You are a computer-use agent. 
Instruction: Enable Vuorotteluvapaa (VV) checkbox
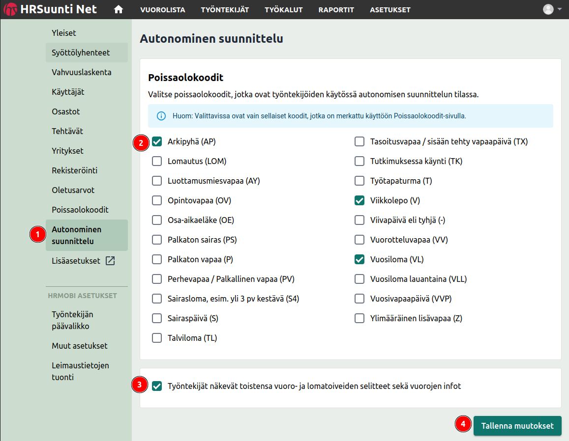tap(359, 240)
